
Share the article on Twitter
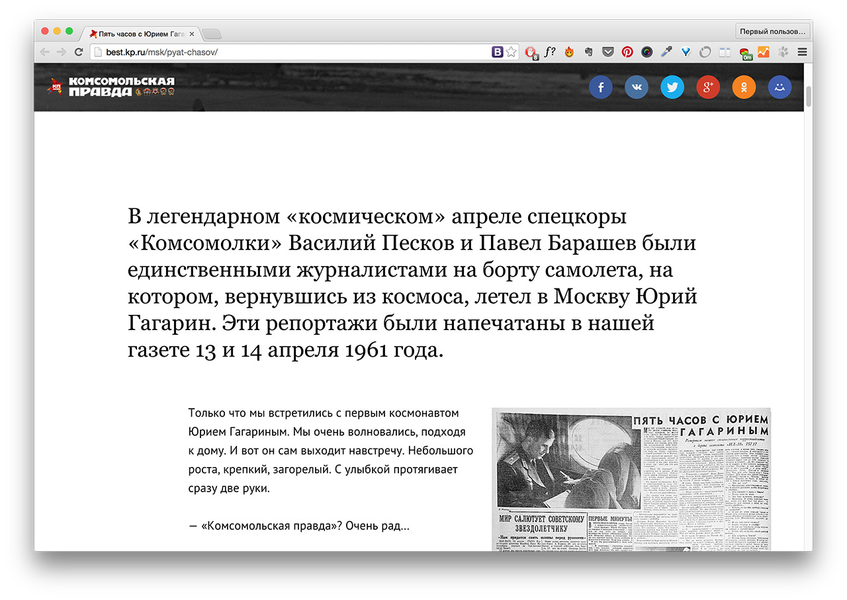(x=672, y=87)
